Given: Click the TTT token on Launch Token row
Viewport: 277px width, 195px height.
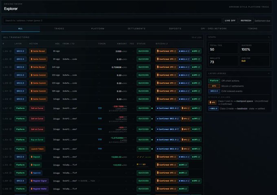Looking at the screenshot, I should [100, 149].
